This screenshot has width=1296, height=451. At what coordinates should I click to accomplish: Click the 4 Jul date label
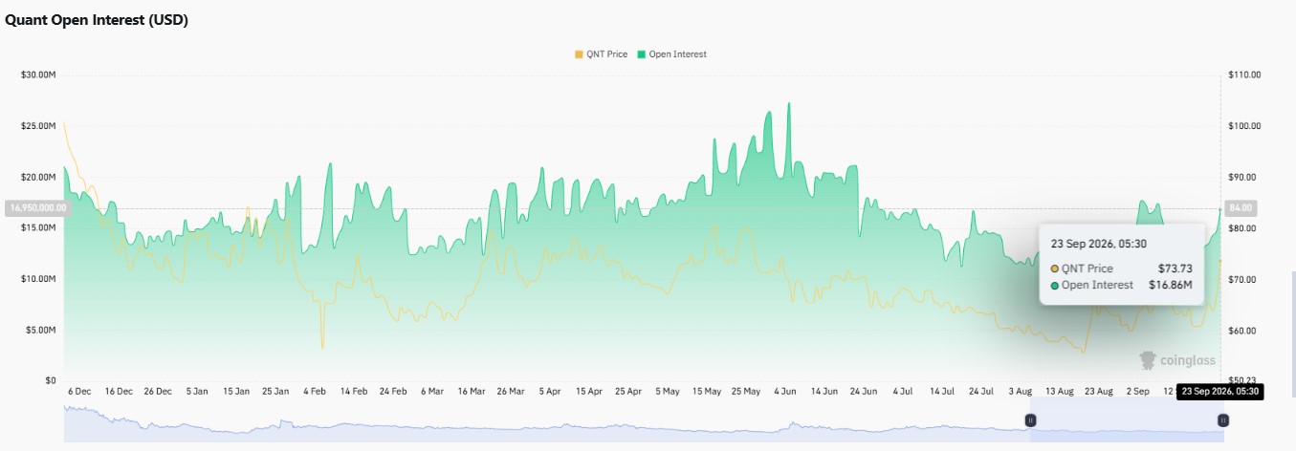pos(902,391)
